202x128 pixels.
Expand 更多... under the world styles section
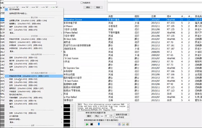click(34, 70)
